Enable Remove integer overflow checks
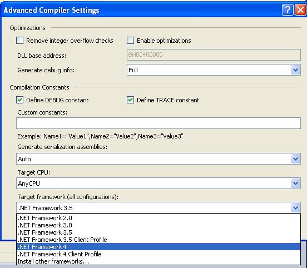The width and height of the screenshot is (307, 268). click(x=20, y=41)
